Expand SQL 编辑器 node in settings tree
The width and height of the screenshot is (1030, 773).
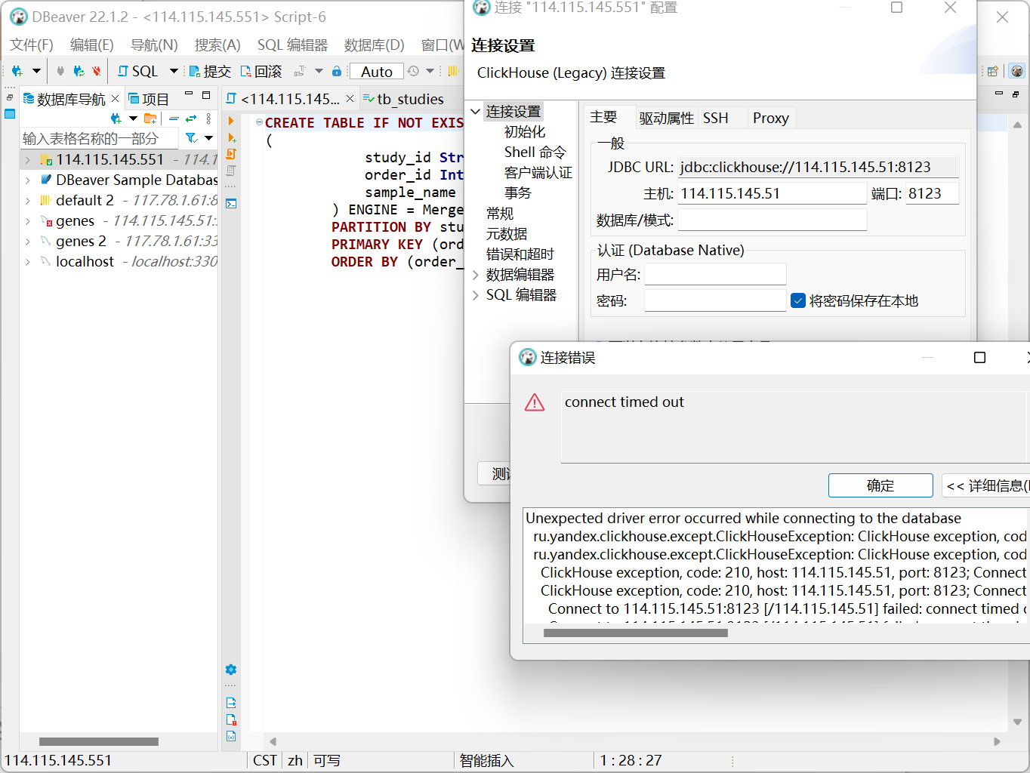[x=476, y=295]
